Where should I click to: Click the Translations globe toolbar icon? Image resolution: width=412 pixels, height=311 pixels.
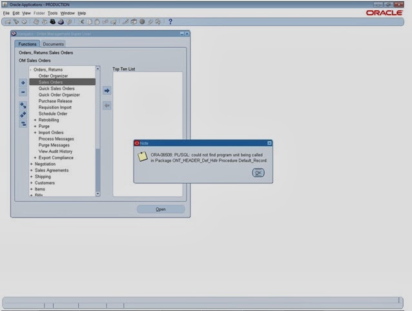coord(142,22)
